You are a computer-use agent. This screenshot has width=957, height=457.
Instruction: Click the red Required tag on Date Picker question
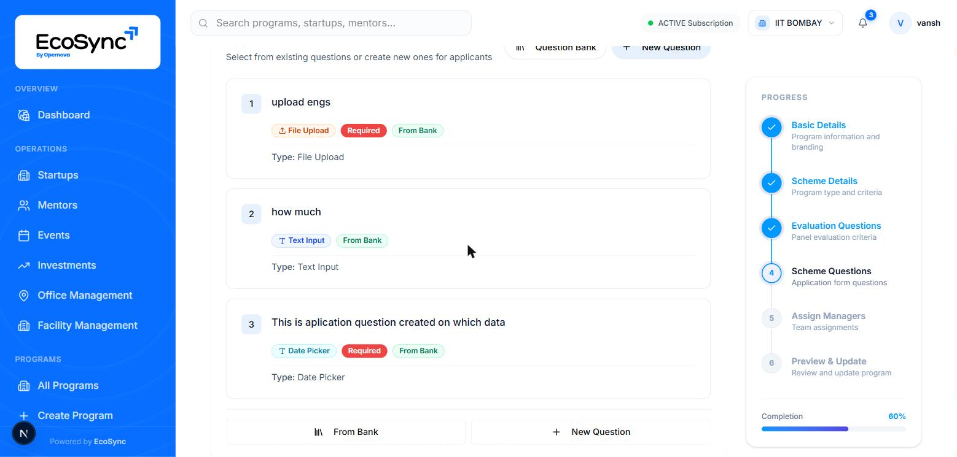tap(364, 351)
